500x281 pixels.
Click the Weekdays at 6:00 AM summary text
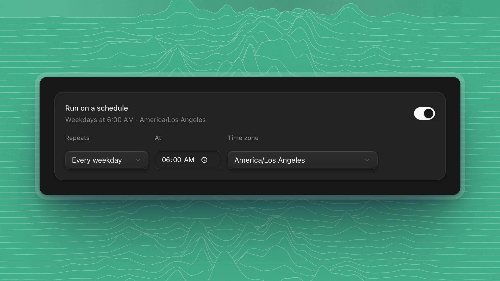135,120
